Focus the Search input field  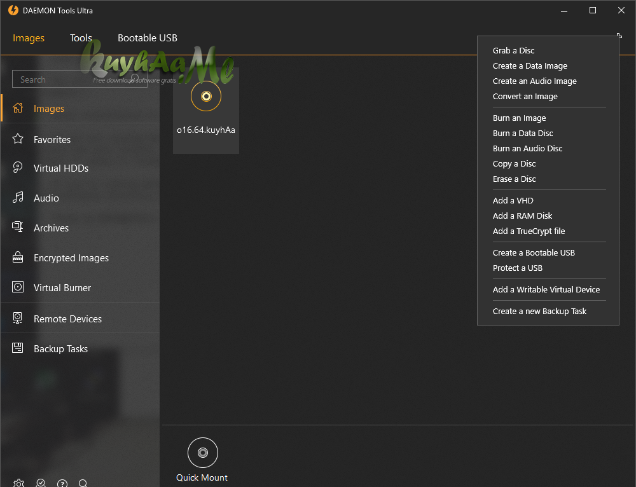[x=79, y=79]
